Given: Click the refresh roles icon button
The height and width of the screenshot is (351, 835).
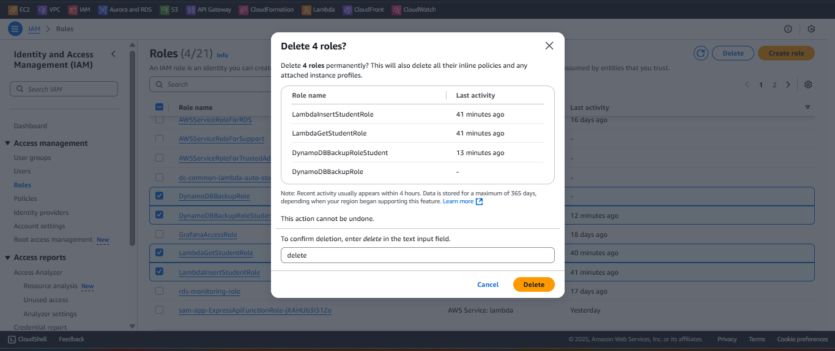Looking at the screenshot, I should click(x=701, y=53).
